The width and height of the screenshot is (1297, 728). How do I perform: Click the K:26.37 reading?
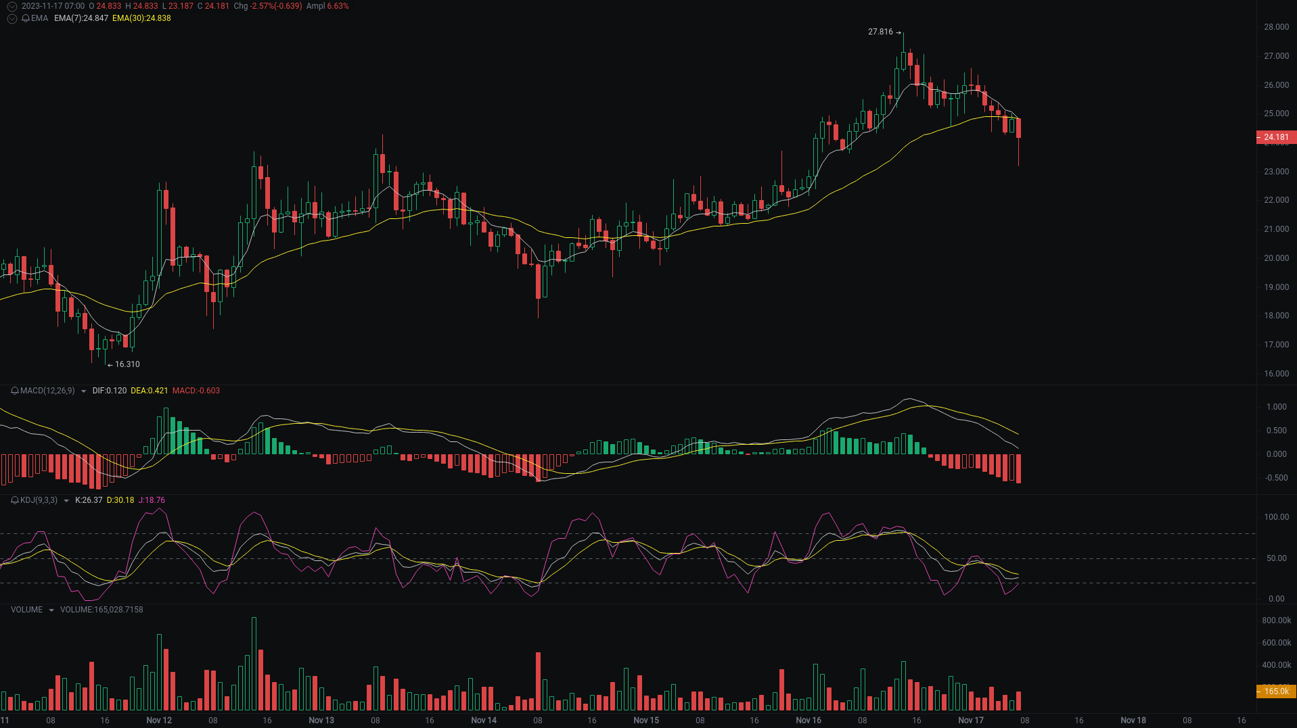pos(89,500)
